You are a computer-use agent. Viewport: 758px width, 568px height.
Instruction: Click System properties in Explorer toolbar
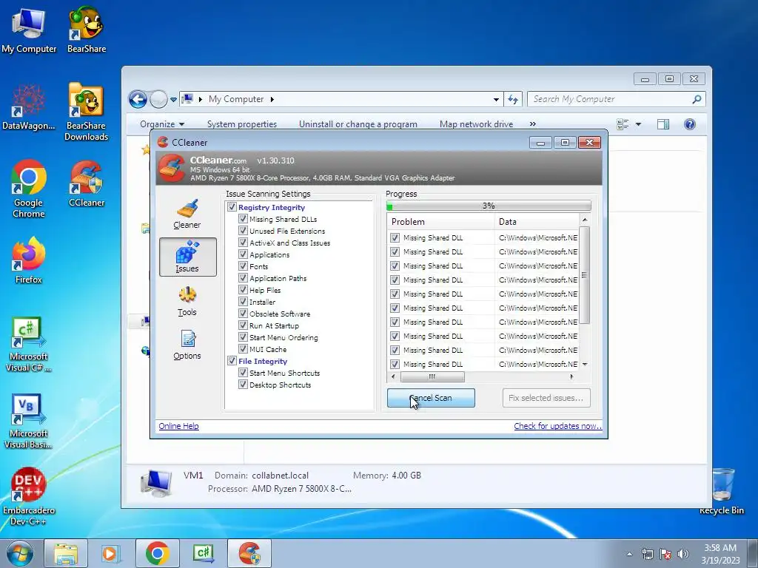click(242, 124)
